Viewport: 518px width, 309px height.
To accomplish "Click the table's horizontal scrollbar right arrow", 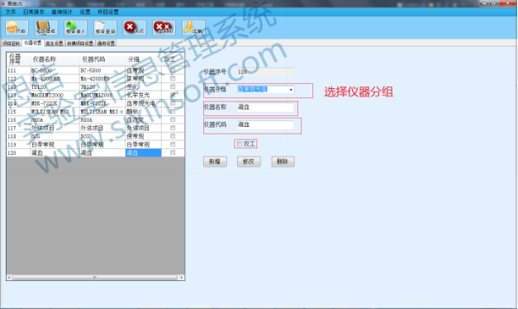I will click(182, 278).
